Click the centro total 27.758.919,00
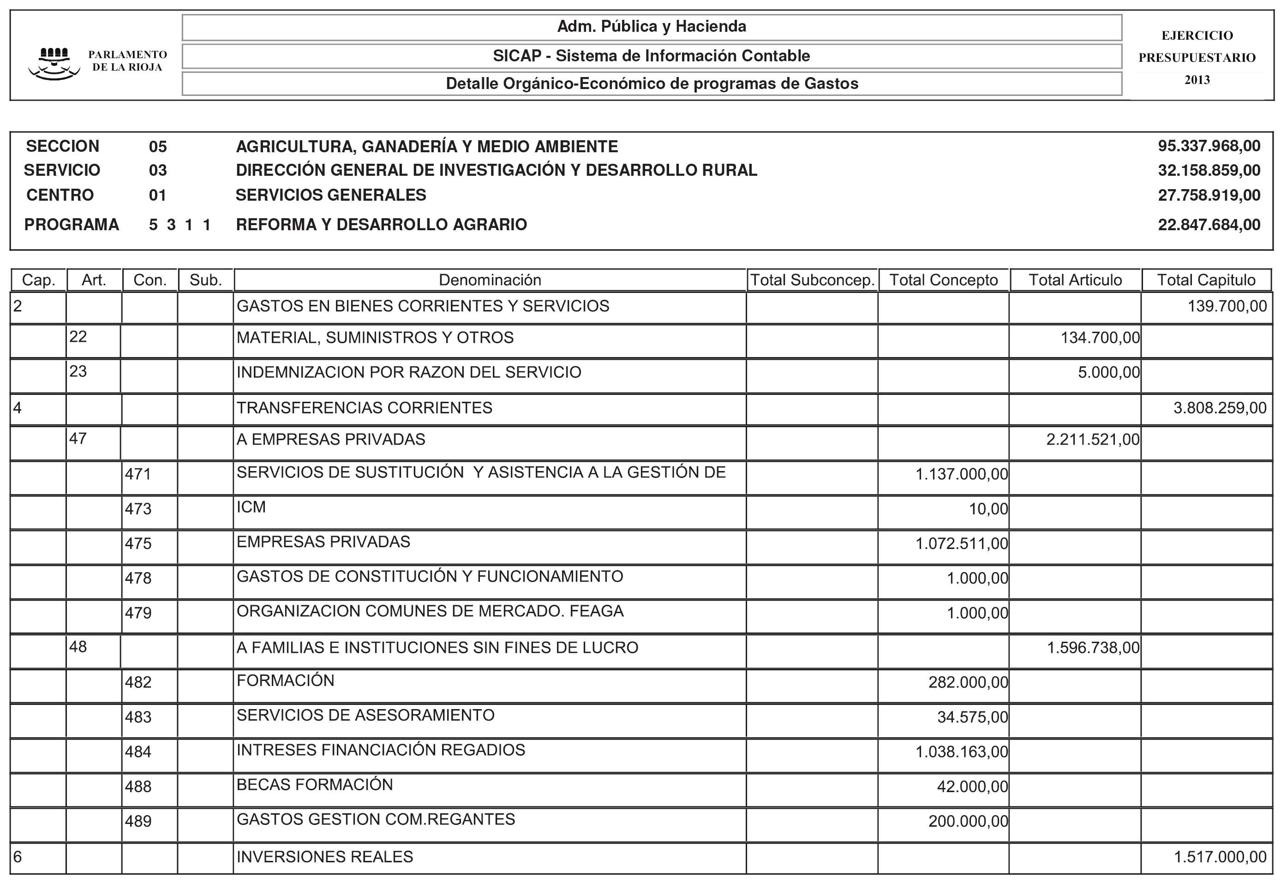The width and height of the screenshot is (1281, 883). point(1209,195)
